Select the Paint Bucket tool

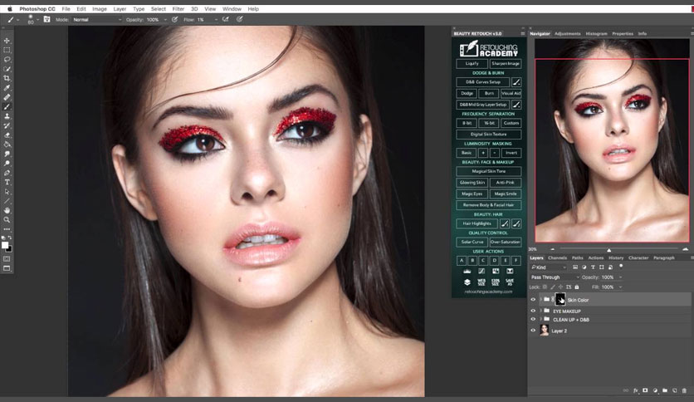click(7, 145)
